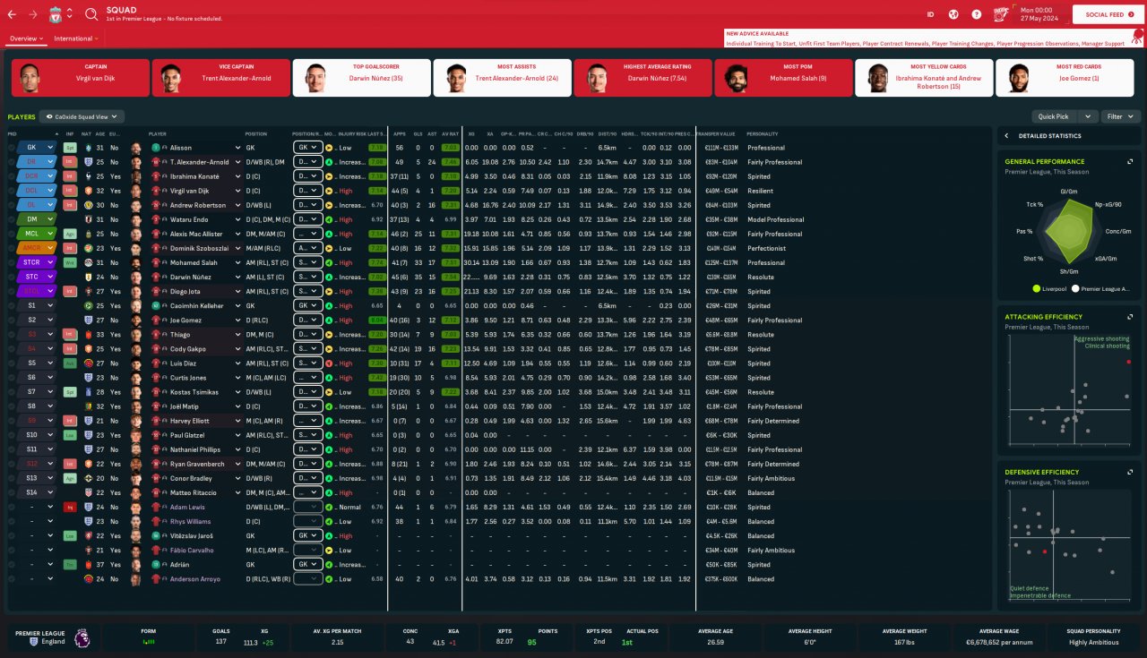This screenshot has width=1147, height=658.
Task: Click Luis Díaz's info status icon
Action: pos(70,363)
